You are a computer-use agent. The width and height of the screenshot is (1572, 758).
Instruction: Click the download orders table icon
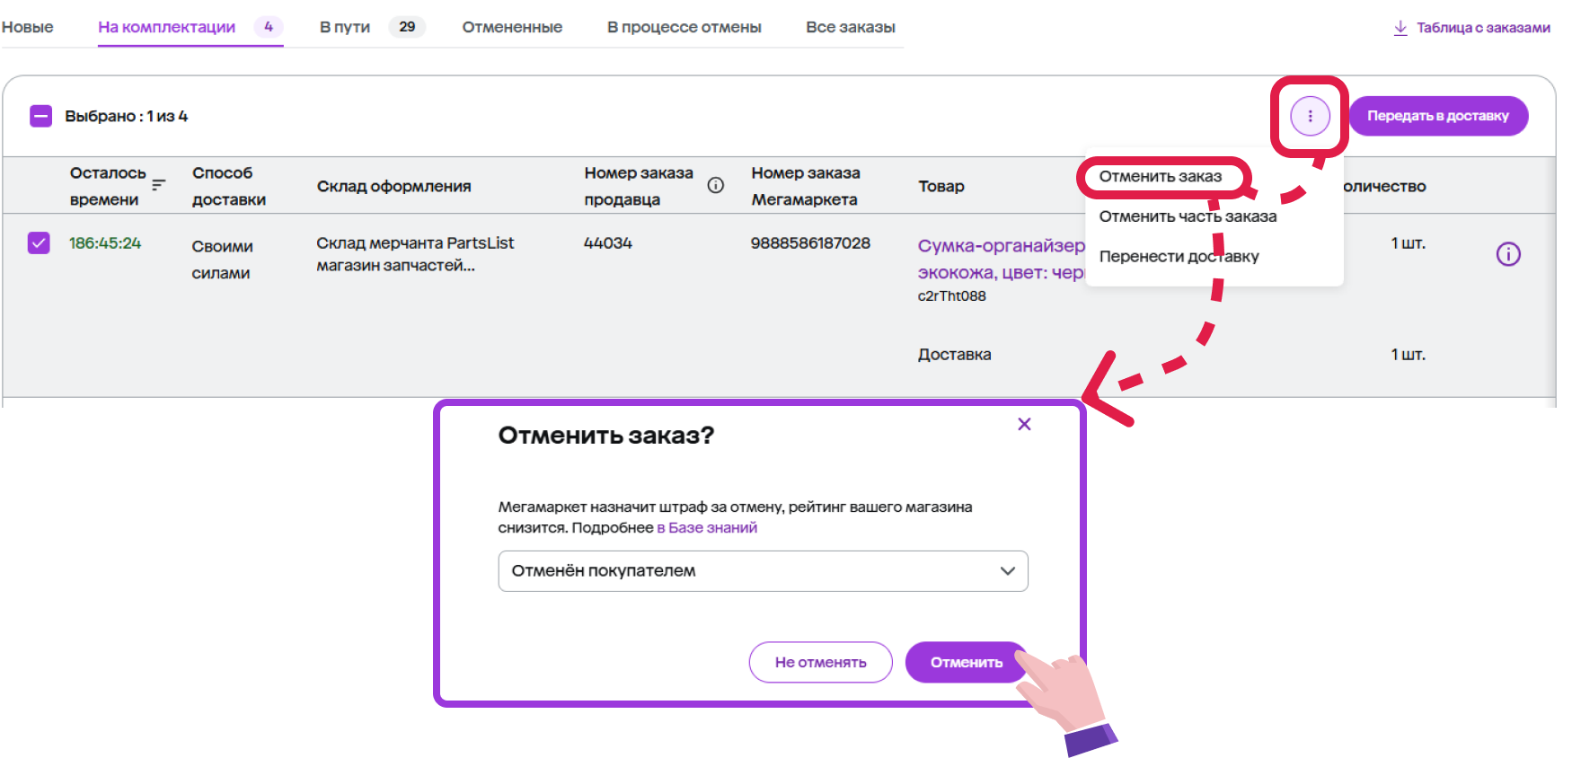coord(1400,28)
